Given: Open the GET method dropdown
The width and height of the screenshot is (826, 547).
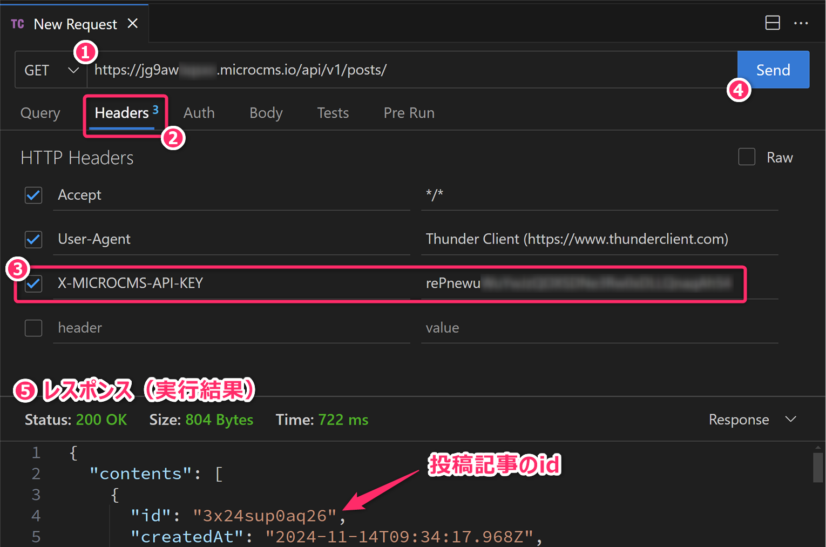Looking at the screenshot, I should 51,70.
